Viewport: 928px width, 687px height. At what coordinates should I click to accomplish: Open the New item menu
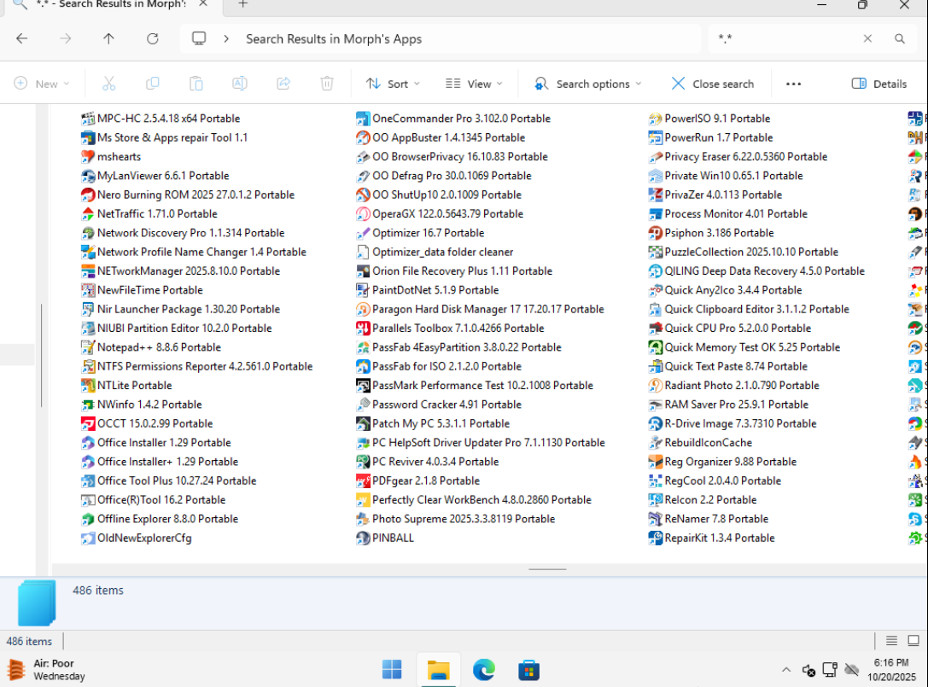click(x=42, y=84)
